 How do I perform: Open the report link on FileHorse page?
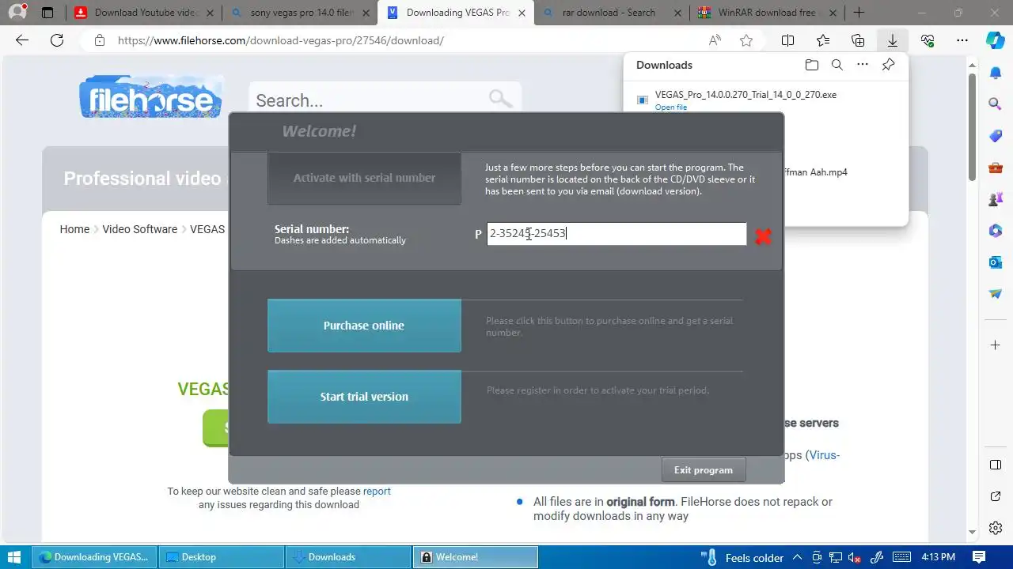377,491
